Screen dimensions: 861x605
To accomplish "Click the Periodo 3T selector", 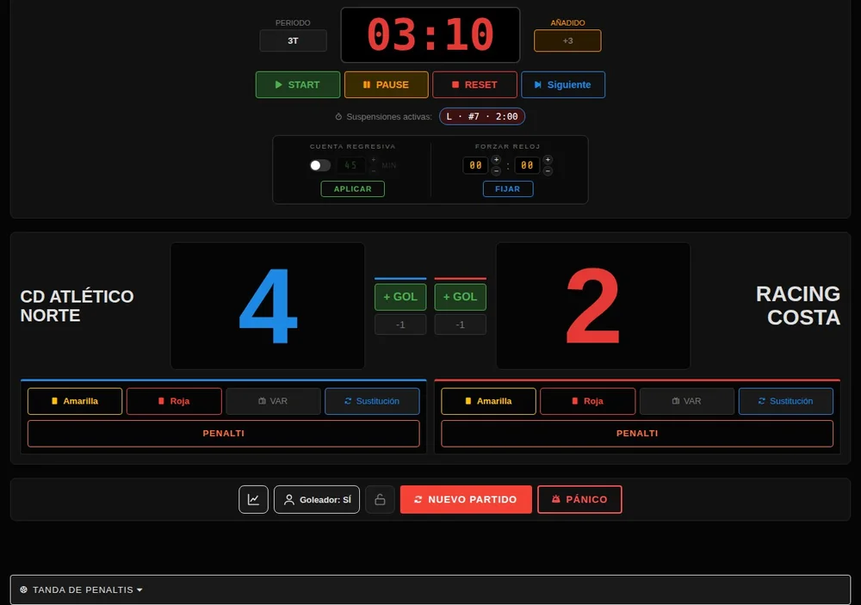I will click(294, 40).
